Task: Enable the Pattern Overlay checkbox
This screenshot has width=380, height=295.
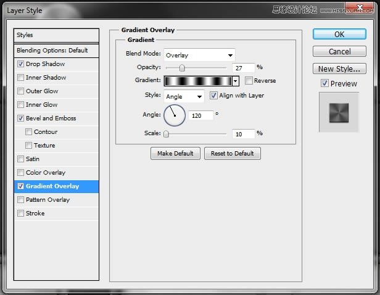Action: tap(20, 200)
